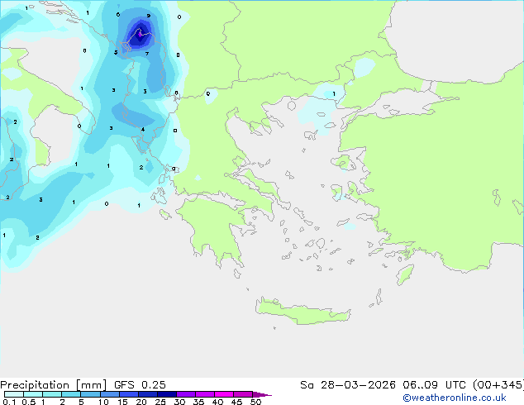Click the above-50 arrow tip of the legend

pyautogui.click(x=262, y=395)
